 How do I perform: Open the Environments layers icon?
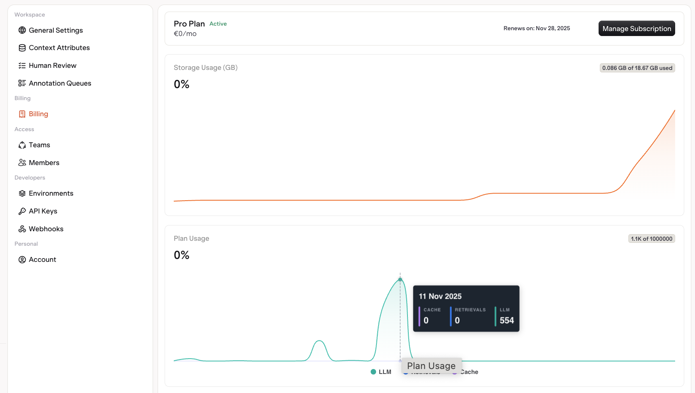point(22,193)
